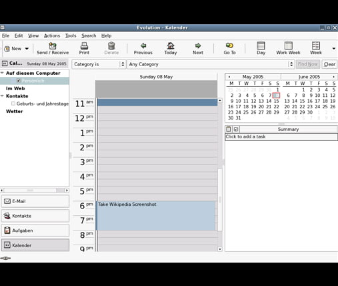Click the Kalender sidebar icon
This screenshot has width=338, height=286.
(x=7, y=245)
